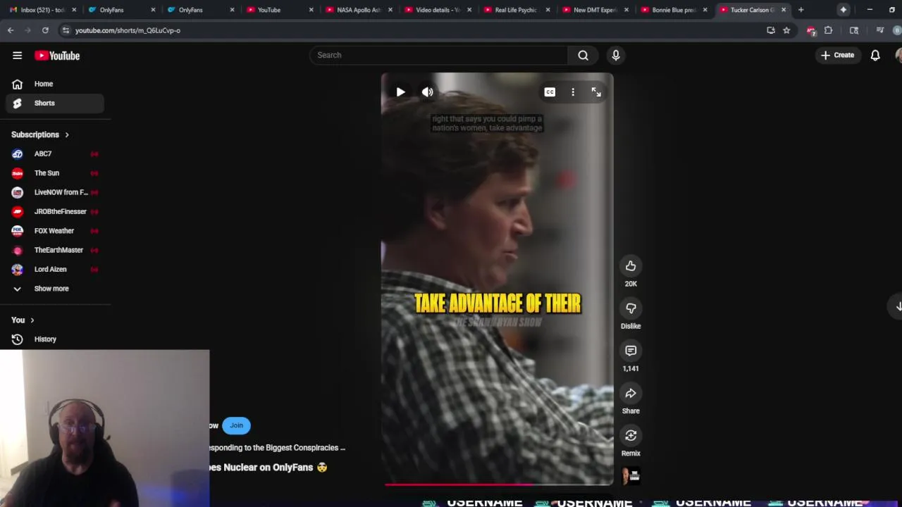Open the Gemini sparkle button in tab strip
This screenshot has height=507, width=902.
tap(844, 10)
